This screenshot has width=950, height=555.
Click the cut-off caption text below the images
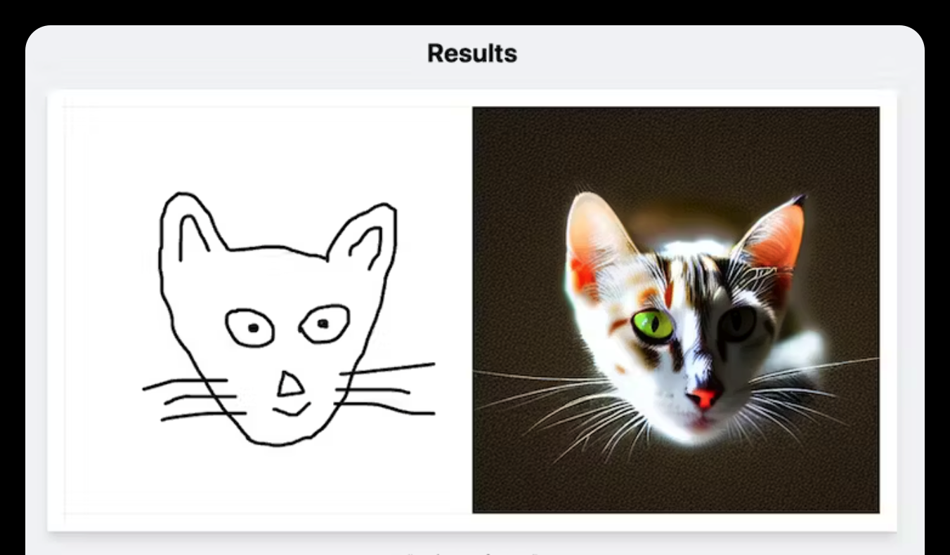[472, 552]
